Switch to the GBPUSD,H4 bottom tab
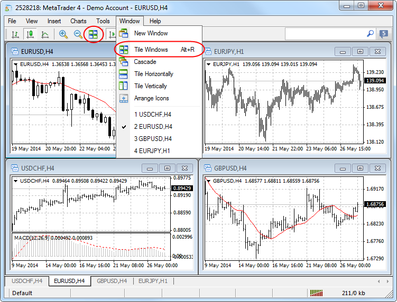 [112, 281]
